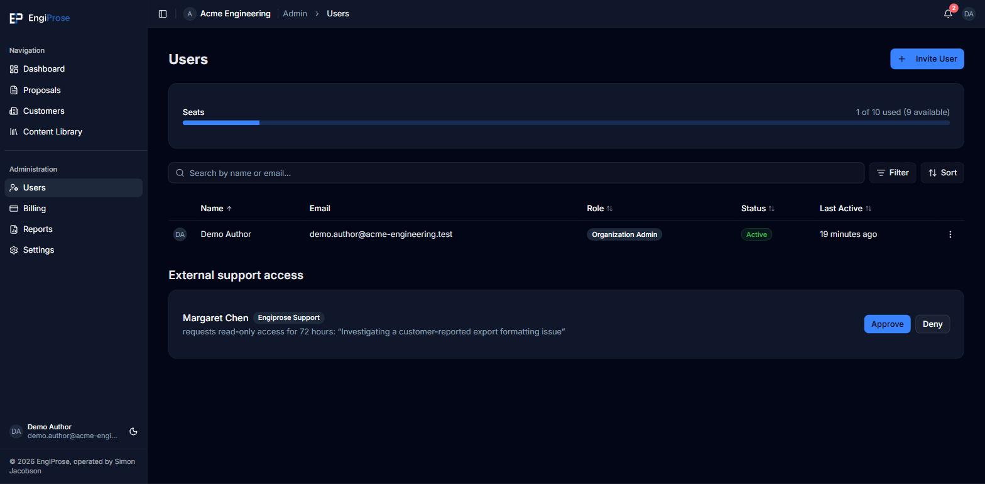Click the Acme Engineering "A" avatar
The image size is (985, 484).
[x=190, y=14]
